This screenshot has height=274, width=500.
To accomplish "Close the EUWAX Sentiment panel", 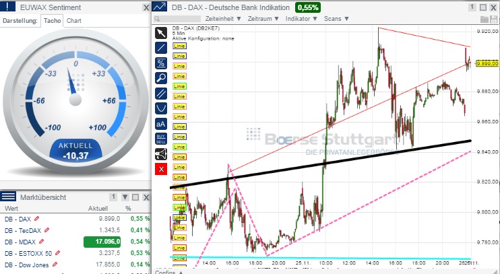I will [146, 7].
